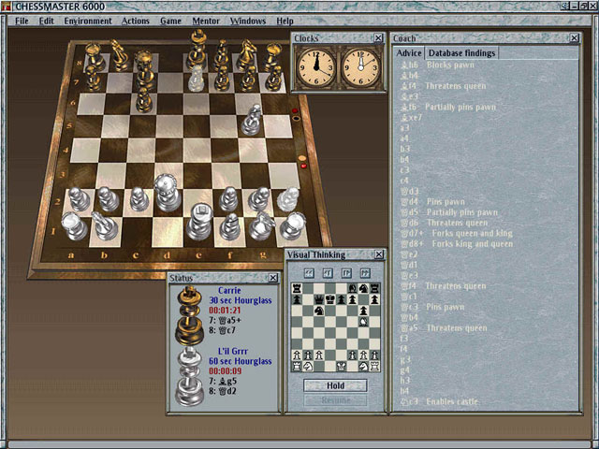This screenshot has width=599, height=449.
Task: Click the Resume button
Action: pos(335,400)
